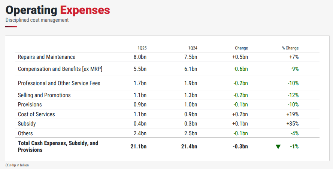Click the Cost of Services row label
Image resolution: width=333 pixels, height=169 pixels.
click(x=37, y=114)
